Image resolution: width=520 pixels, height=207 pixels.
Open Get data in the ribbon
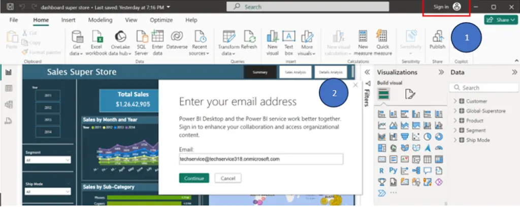click(77, 43)
